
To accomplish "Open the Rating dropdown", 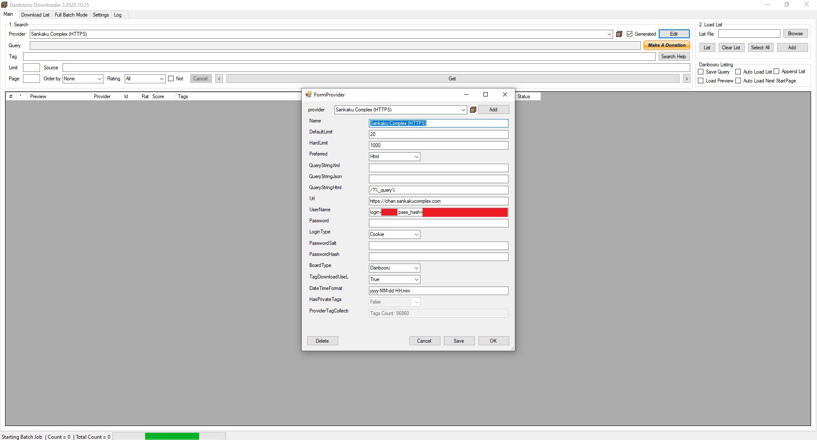I will pyautogui.click(x=161, y=79).
